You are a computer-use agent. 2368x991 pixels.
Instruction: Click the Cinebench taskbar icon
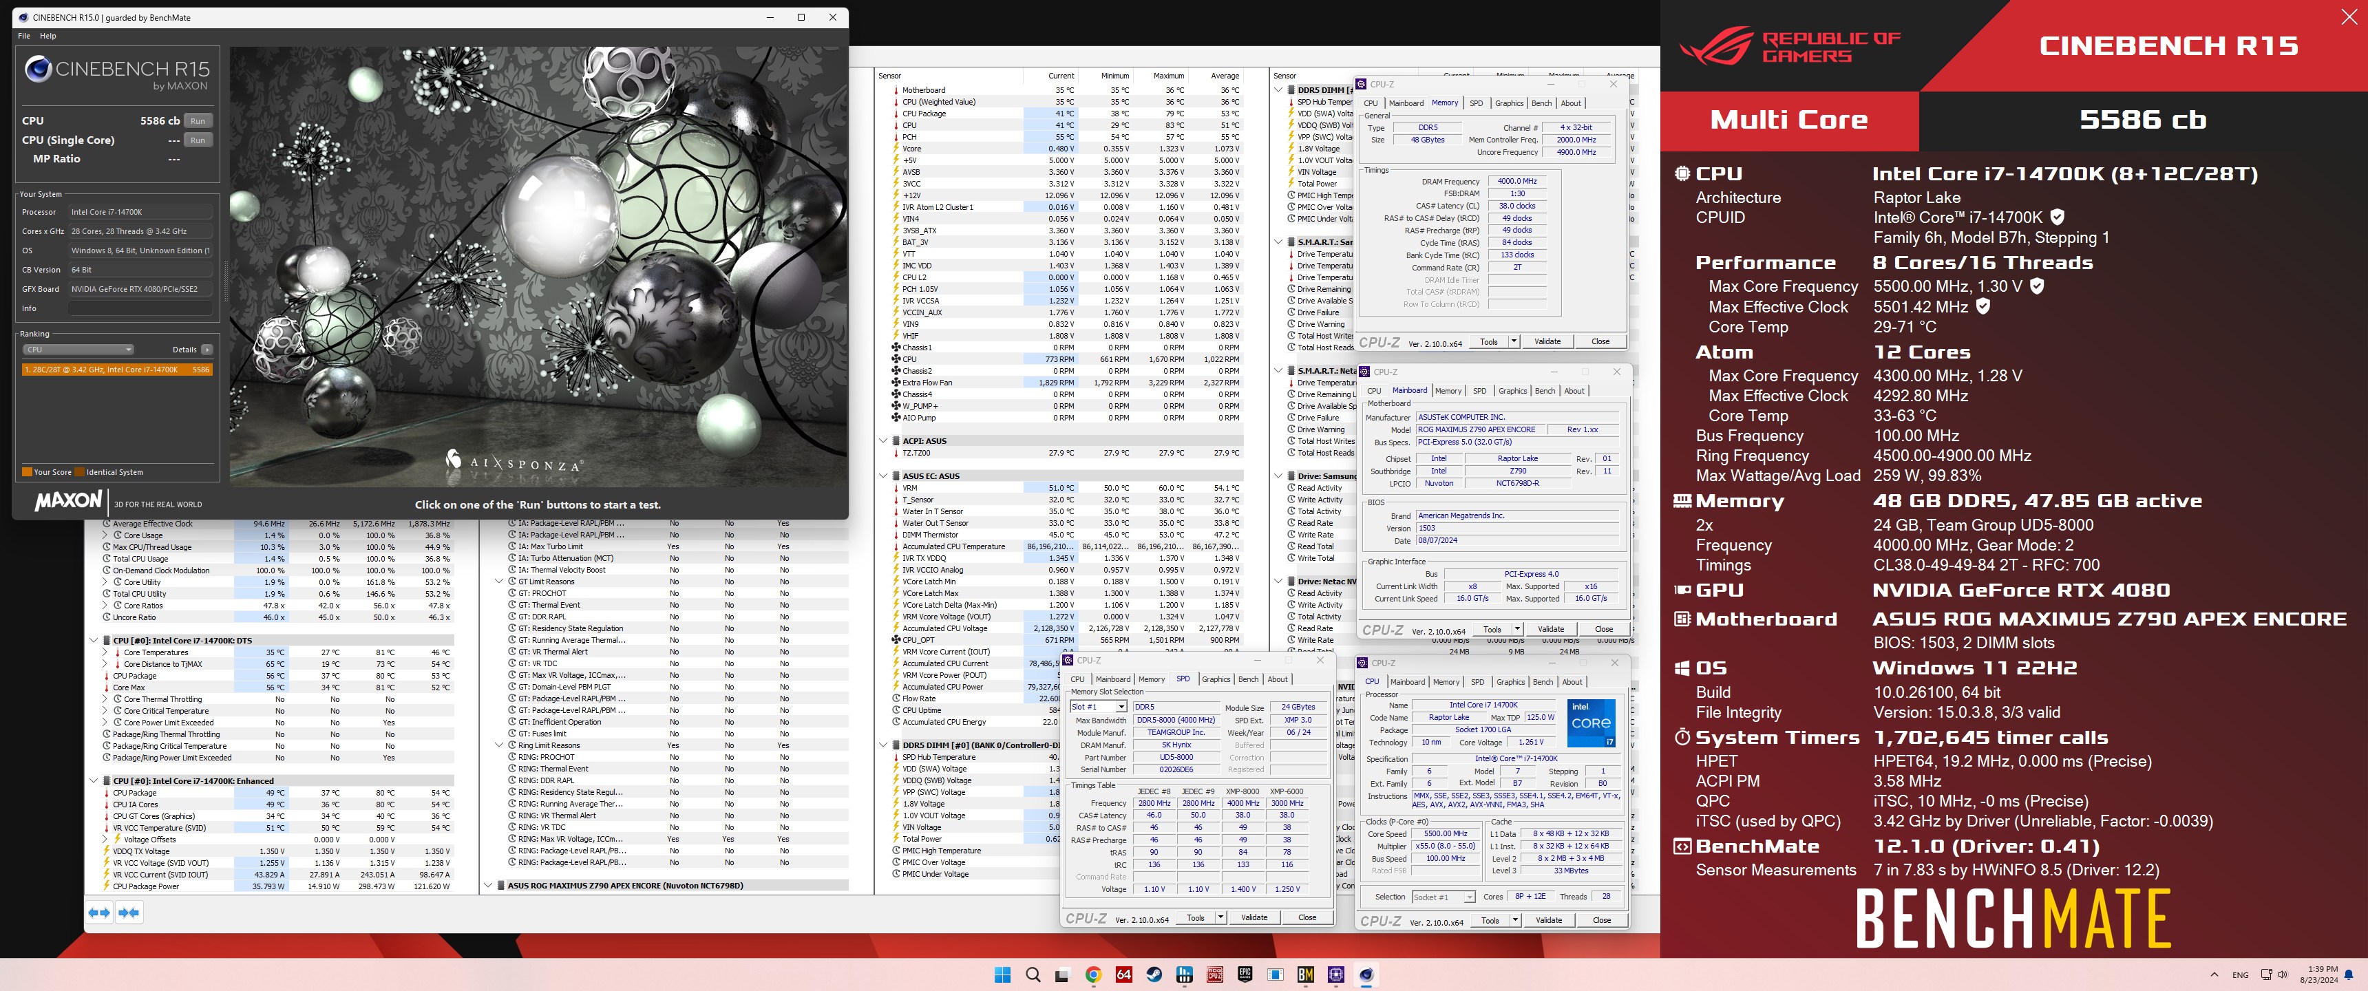pyautogui.click(x=1366, y=974)
